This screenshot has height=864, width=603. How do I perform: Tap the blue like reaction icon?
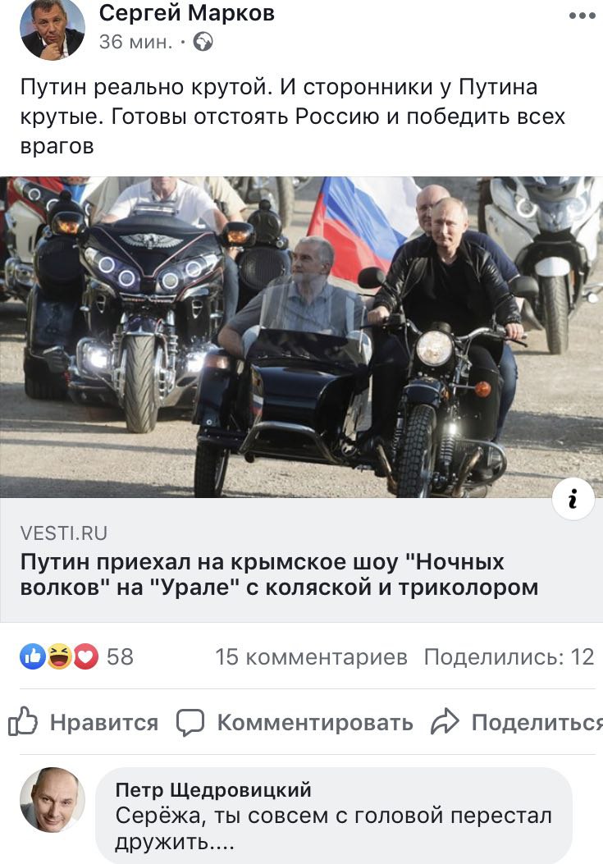(33, 656)
